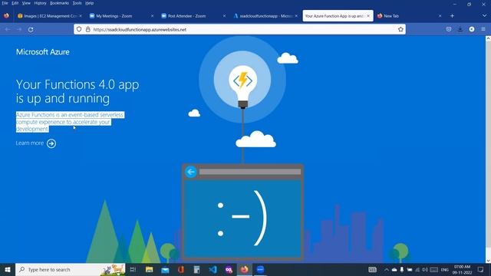
Task: Open the Firefox application menu
Action: point(483,29)
